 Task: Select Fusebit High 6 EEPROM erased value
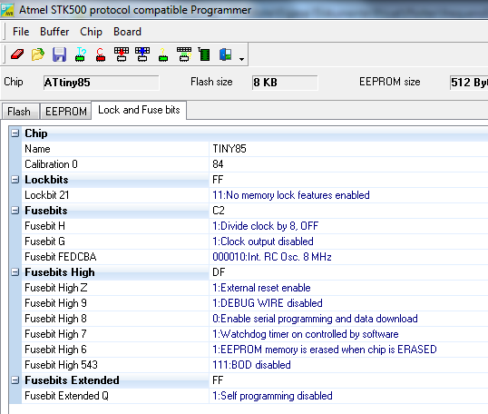tap(325, 350)
